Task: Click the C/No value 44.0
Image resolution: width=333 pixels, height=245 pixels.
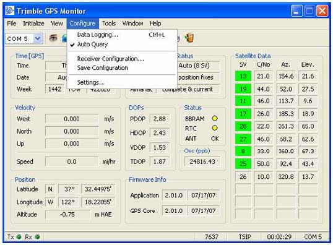Action: point(263,89)
